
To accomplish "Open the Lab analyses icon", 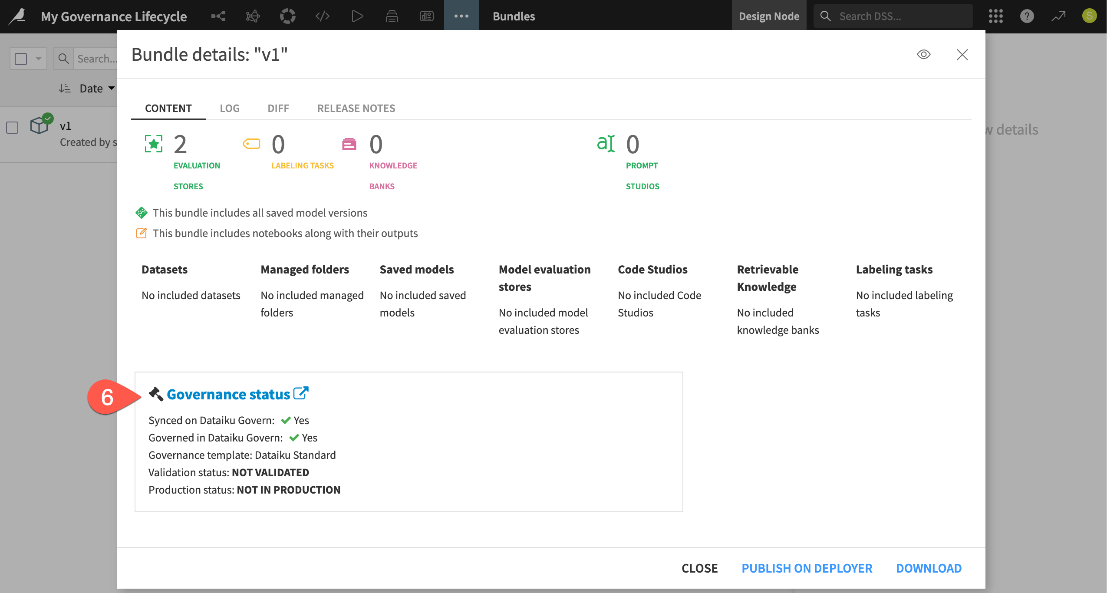I will point(253,16).
